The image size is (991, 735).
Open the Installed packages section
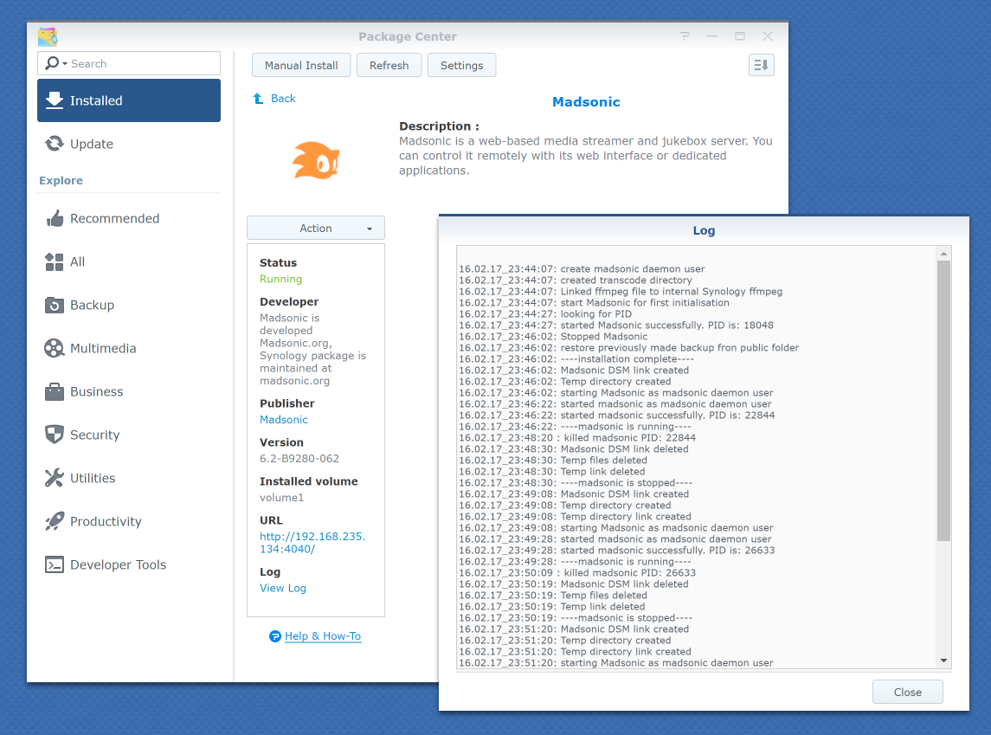point(129,100)
